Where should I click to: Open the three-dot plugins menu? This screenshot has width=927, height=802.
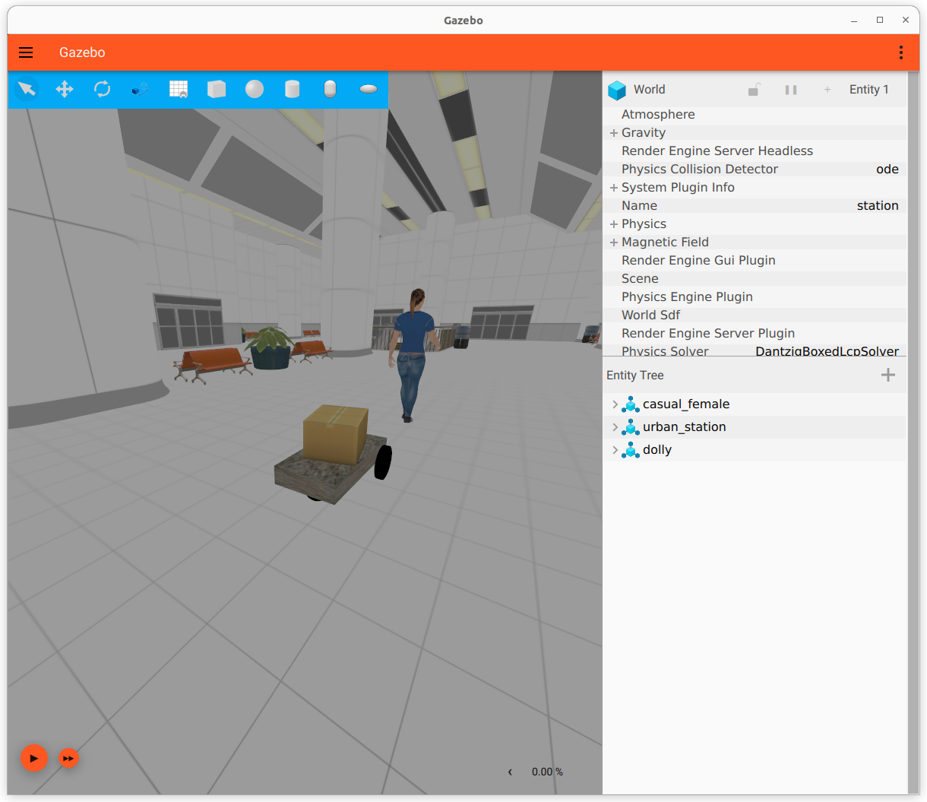click(901, 52)
